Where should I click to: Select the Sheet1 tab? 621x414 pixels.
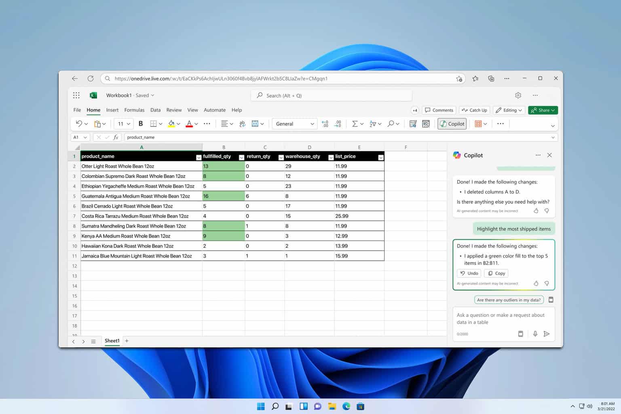pos(112,341)
